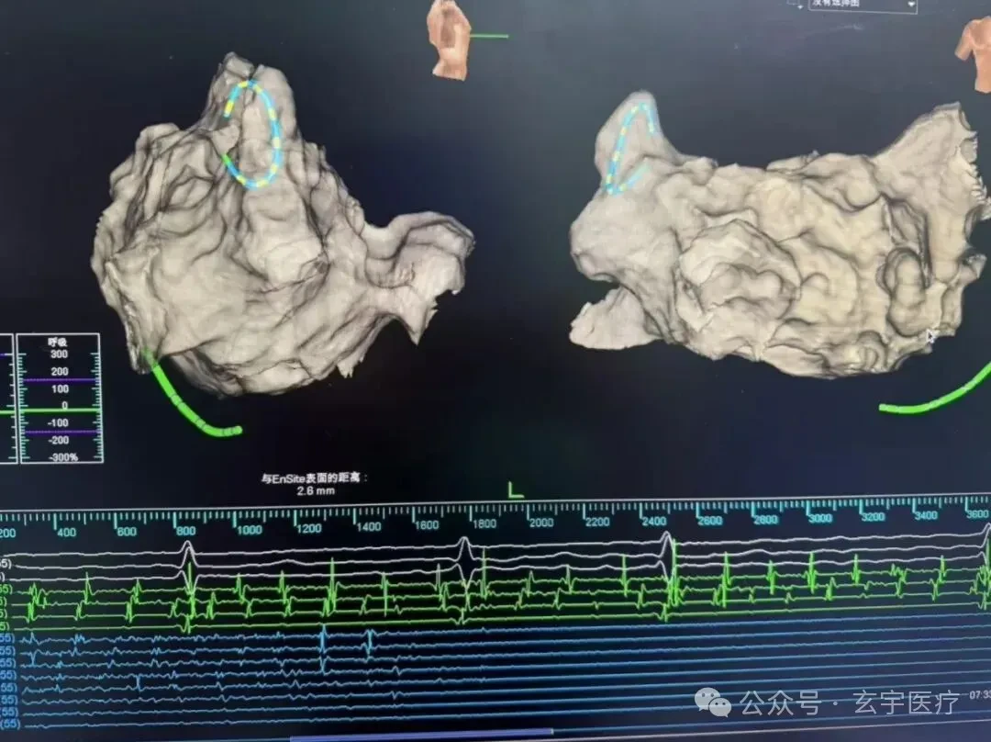This screenshot has height=742, width=991.
Task: Click the small square icon beside top dropdown
Action: 793,3
